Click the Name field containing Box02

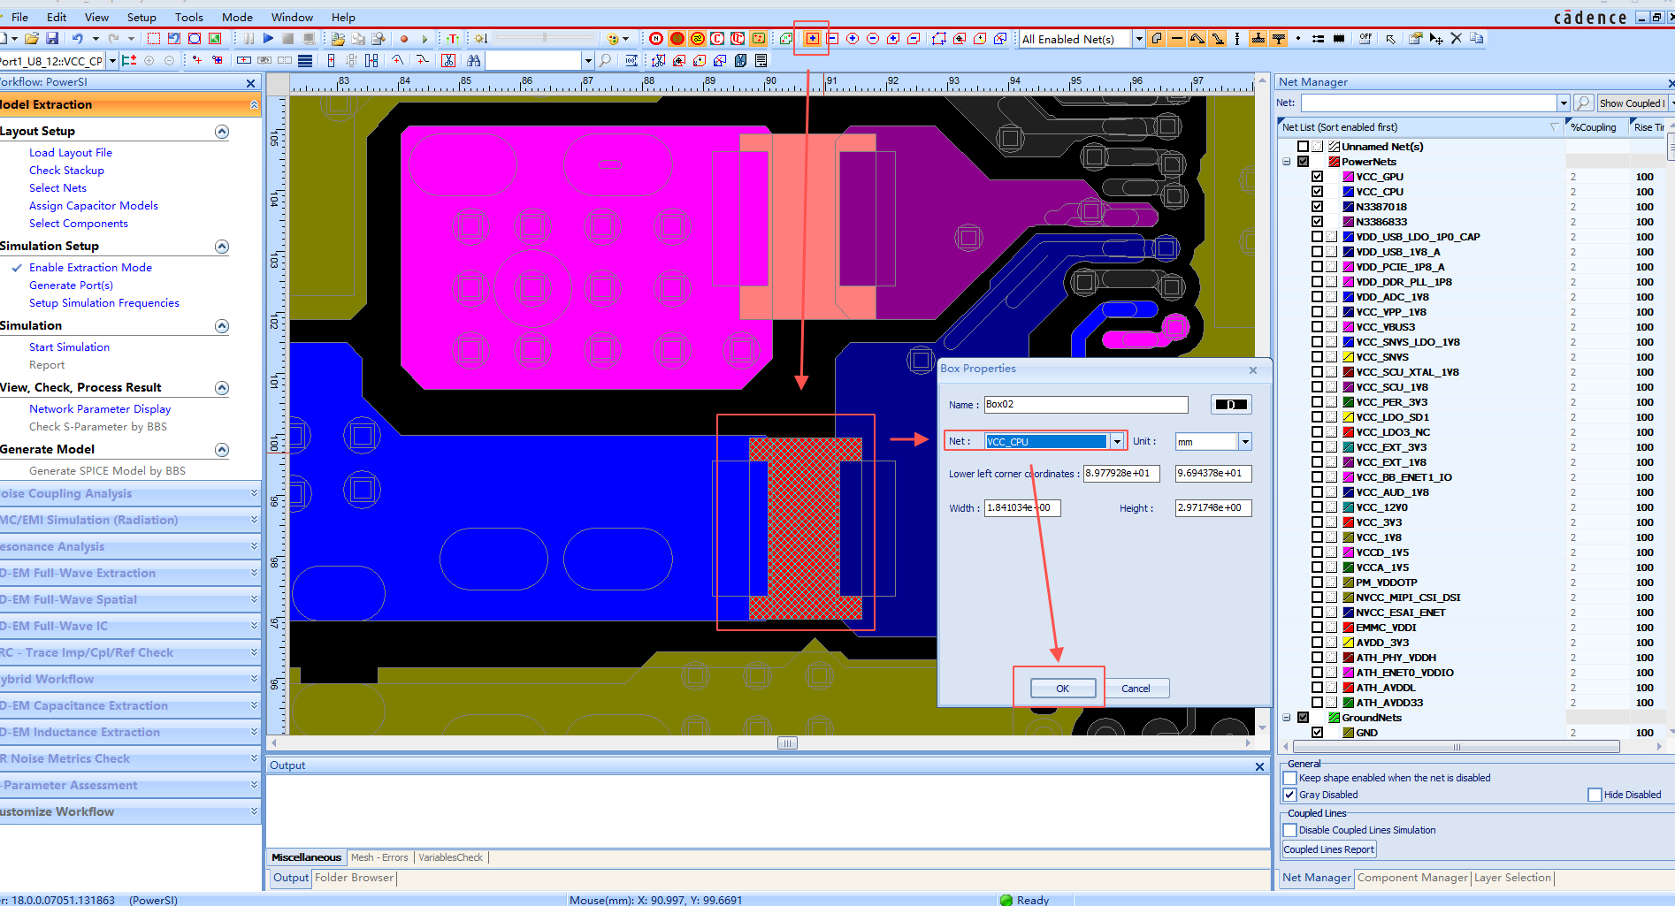(1086, 405)
